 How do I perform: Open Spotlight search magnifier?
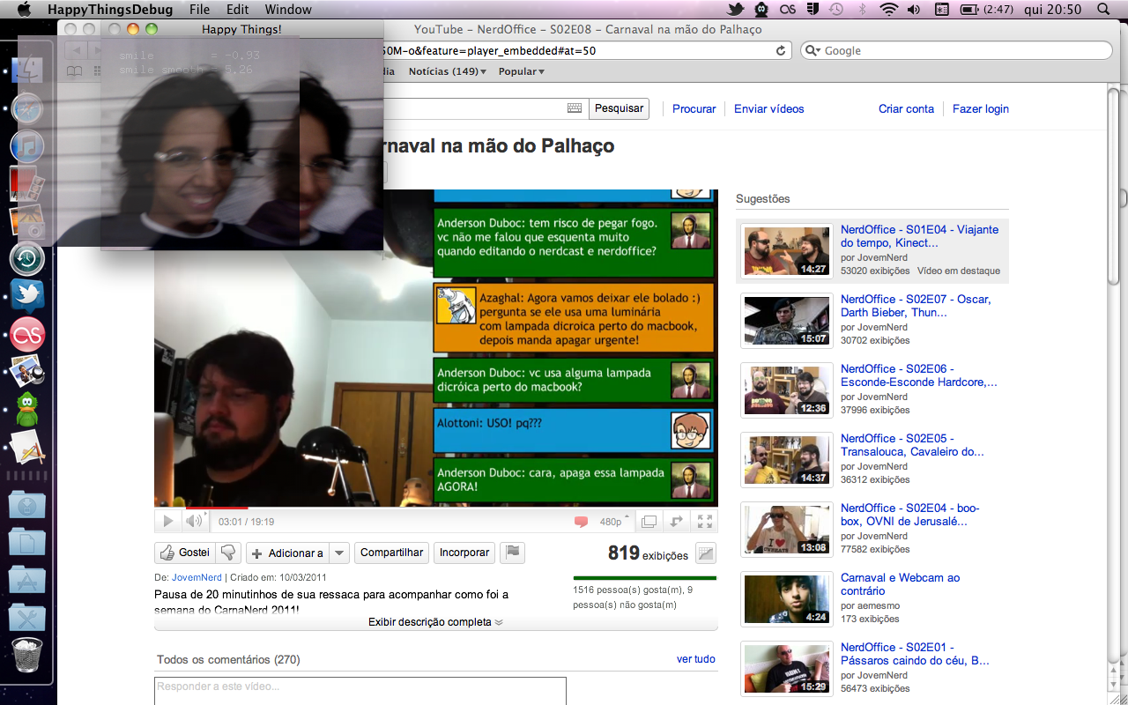(1103, 10)
